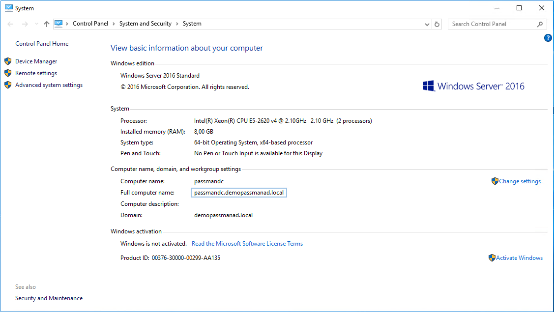Open Help with the blue question mark
The width and height of the screenshot is (554, 312).
pos(548,38)
